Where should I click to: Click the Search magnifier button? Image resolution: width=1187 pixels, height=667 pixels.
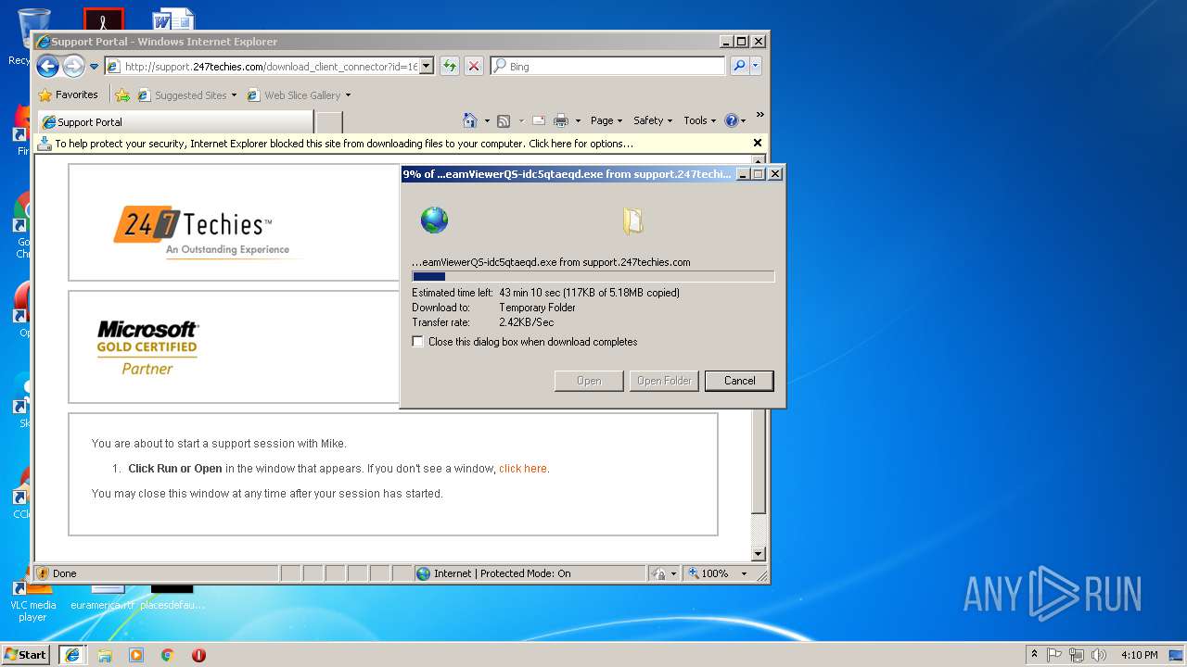click(x=739, y=66)
